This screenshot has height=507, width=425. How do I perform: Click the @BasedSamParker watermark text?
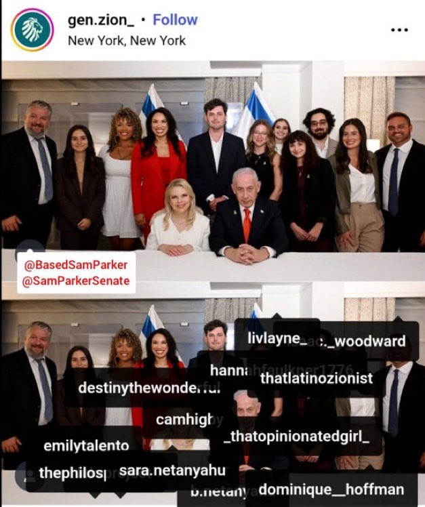click(76, 265)
